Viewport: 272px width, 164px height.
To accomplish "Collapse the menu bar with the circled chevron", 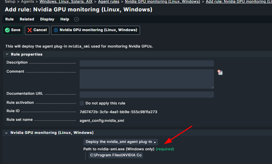I will [x=77, y=19].
